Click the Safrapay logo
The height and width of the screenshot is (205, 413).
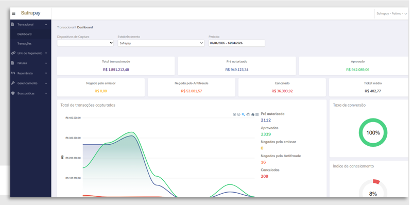[30, 13]
